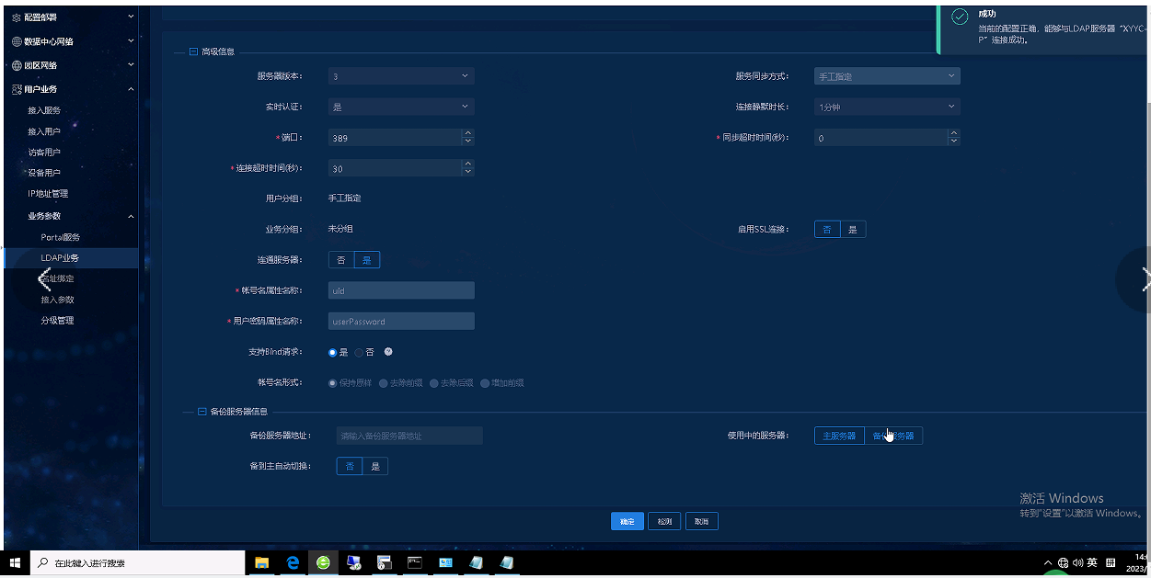Click the 备份服务器地址 input field
The image size is (1151, 578).
[409, 436]
